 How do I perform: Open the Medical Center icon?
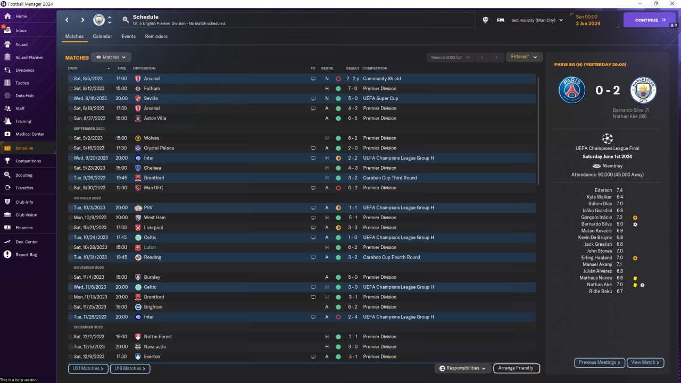(x=7, y=134)
